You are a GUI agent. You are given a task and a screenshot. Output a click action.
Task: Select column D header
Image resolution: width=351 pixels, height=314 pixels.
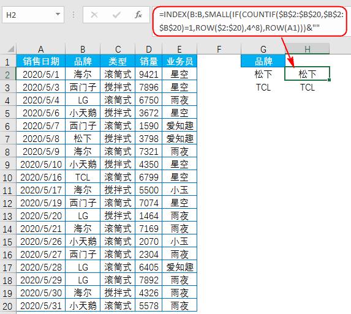tap(149, 49)
